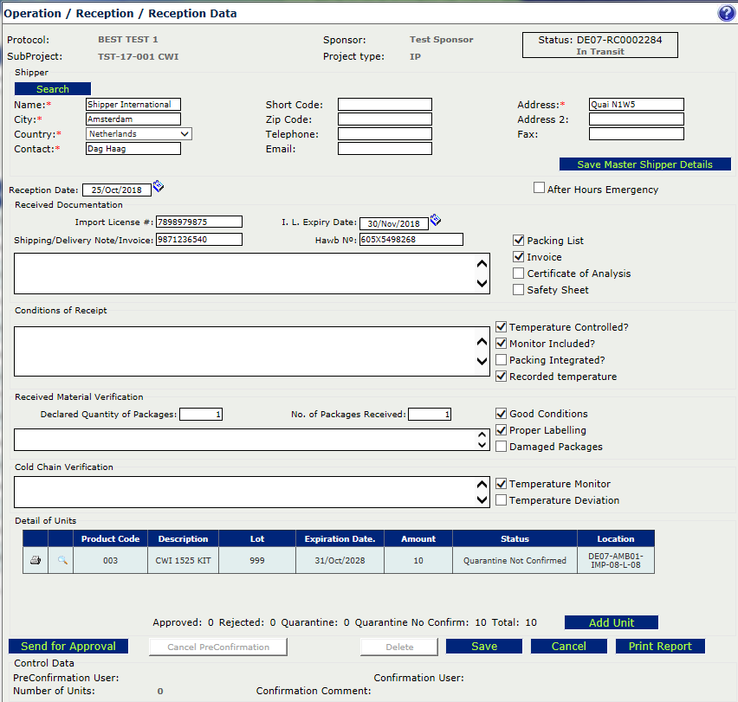
Task: Enable Certificate of Analysis checkbox
Action: (x=518, y=274)
